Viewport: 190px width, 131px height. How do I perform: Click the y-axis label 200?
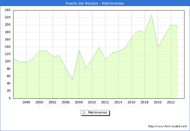pos(8,25)
